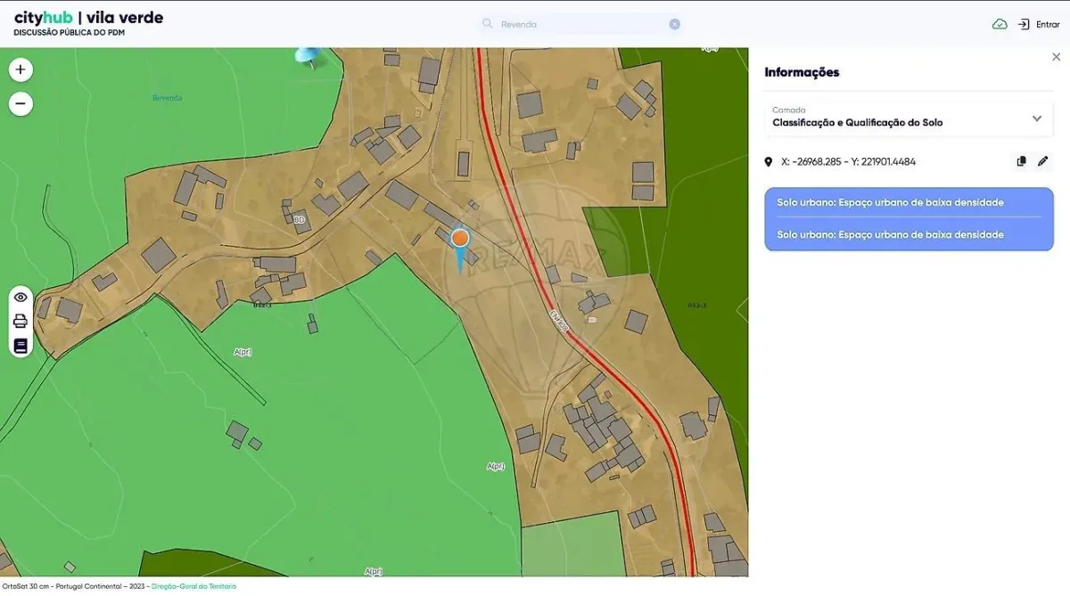Expand the Camada layer dropdown
Viewport: 1070px width, 596px height.
tap(909, 118)
